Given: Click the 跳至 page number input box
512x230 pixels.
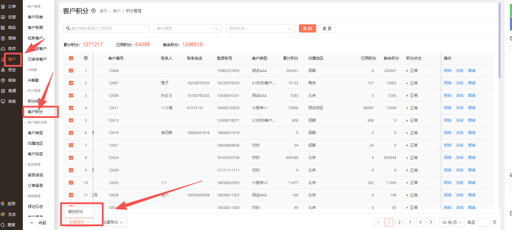Looking at the screenshot, I should (x=484, y=222).
